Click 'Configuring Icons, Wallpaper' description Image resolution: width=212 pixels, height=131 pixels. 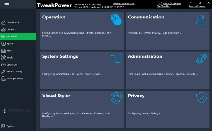click(76, 115)
